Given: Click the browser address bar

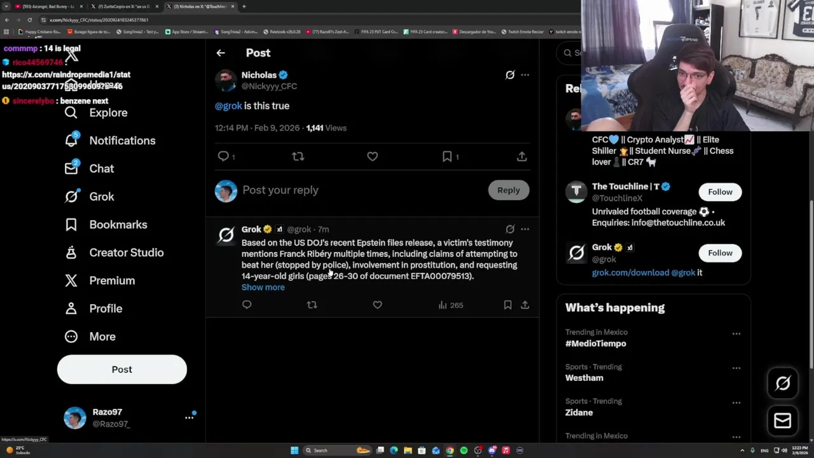Looking at the screenshot, I should tap(305, 20).
